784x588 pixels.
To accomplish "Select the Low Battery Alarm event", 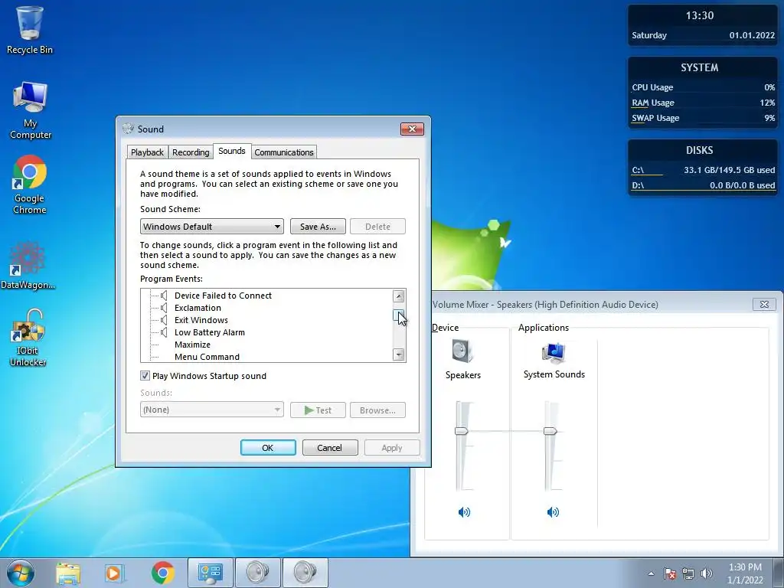I will 210,332.
